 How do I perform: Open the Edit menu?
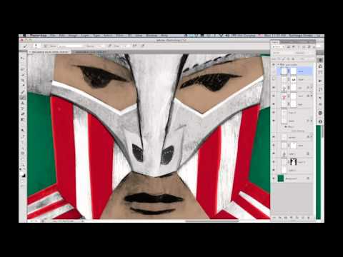62,36
